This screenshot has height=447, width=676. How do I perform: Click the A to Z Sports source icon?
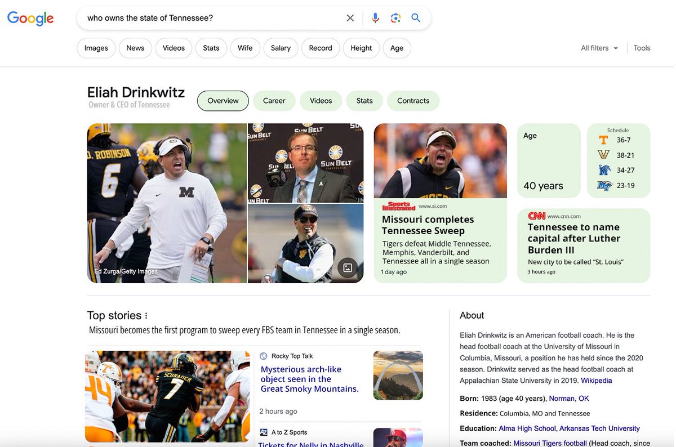264,432
